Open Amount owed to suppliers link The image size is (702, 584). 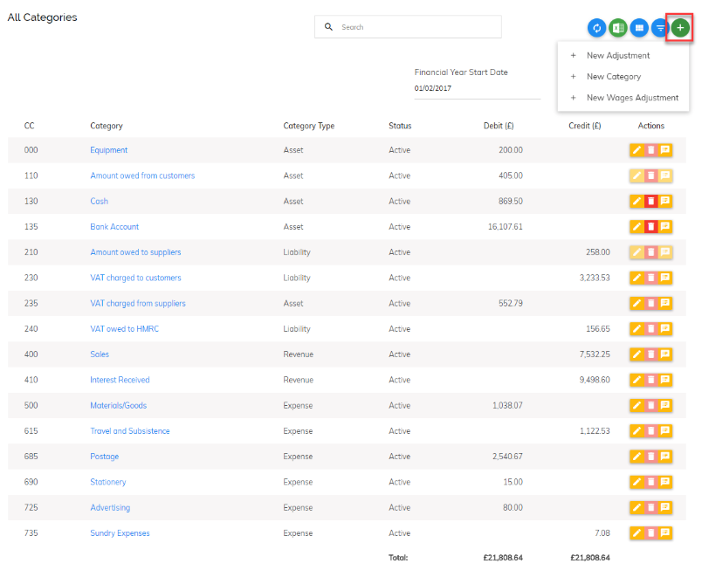pos(135,252)
